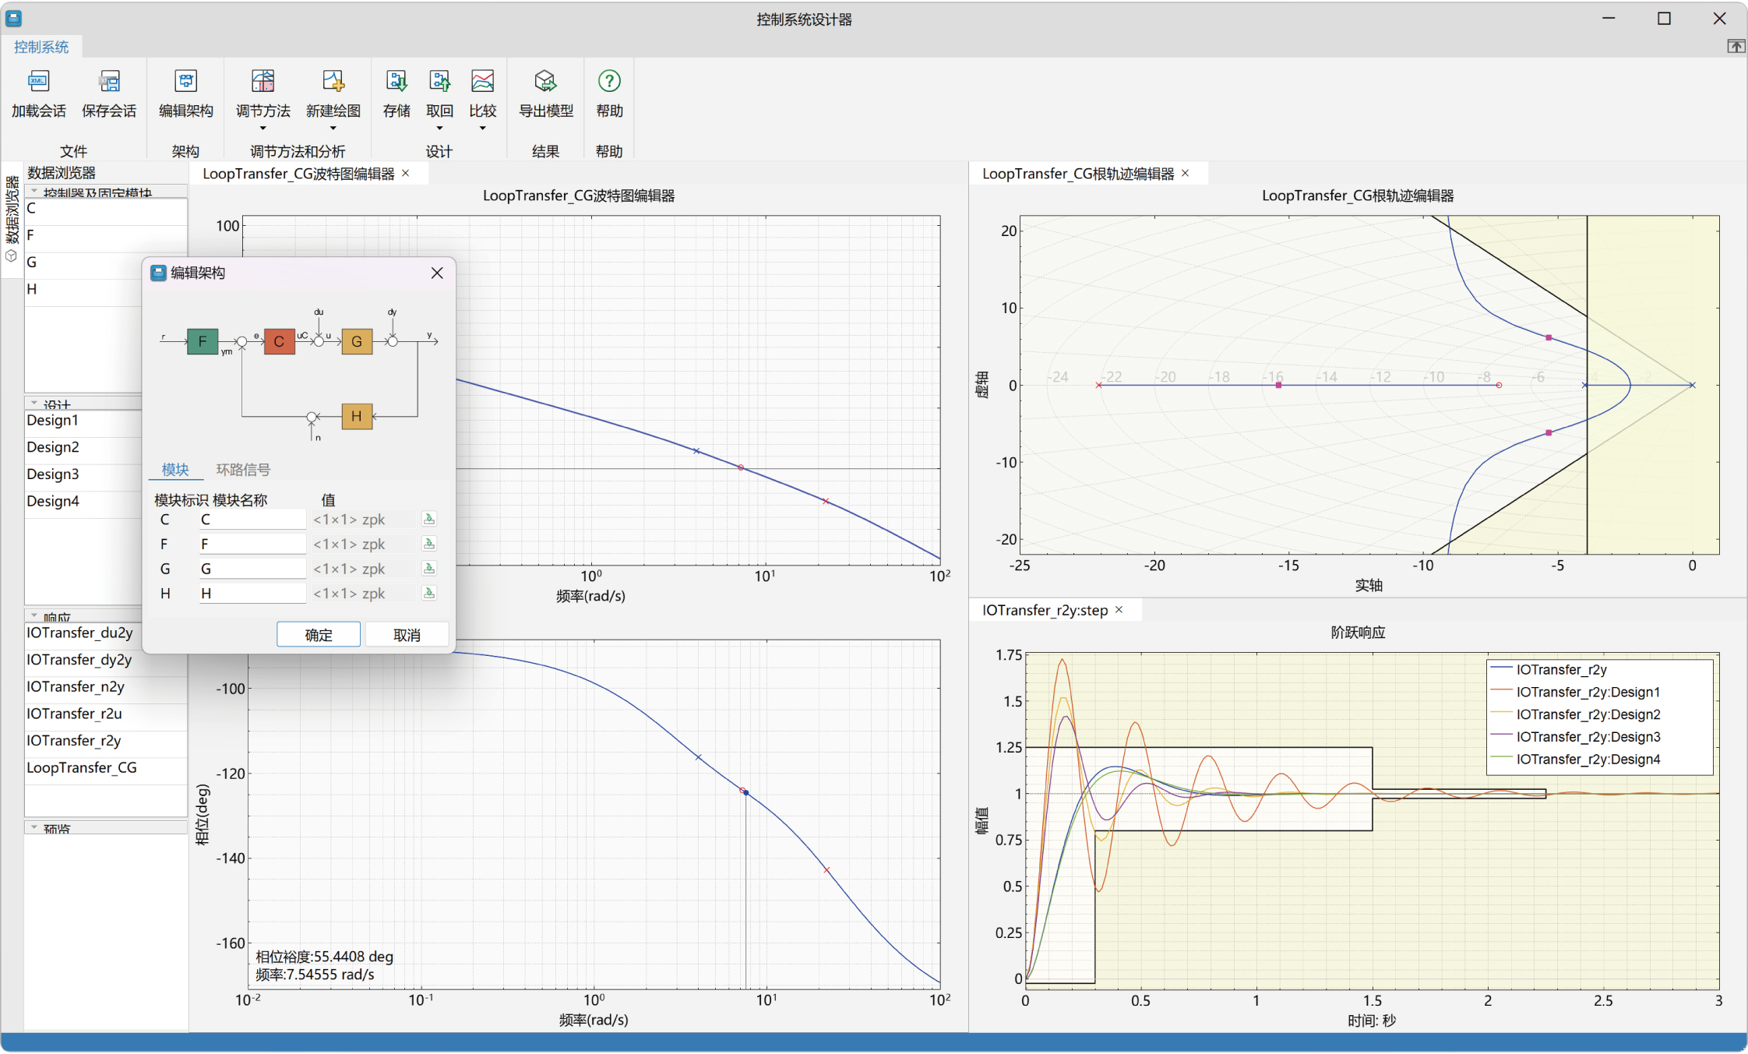Switch to the Loop Signals (环路信号) tab
This screenshot has width=1748, height=1054.
pos(243,470)
